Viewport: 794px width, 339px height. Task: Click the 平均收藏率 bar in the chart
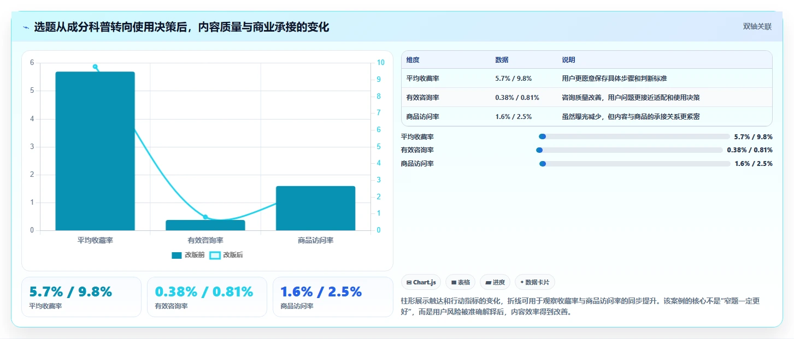coord(95,151)
